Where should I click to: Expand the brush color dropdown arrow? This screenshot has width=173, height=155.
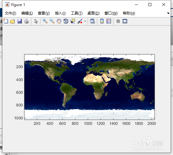click(x=85, y=21)
